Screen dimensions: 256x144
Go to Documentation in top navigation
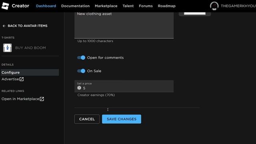[75, 6]
